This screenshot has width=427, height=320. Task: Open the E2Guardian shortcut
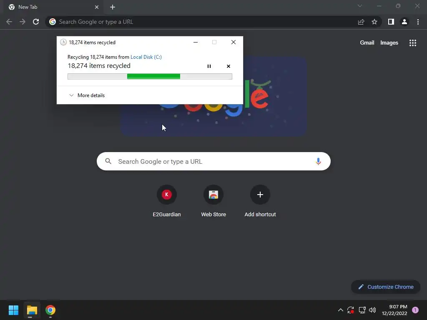click(x=167, y=201)
